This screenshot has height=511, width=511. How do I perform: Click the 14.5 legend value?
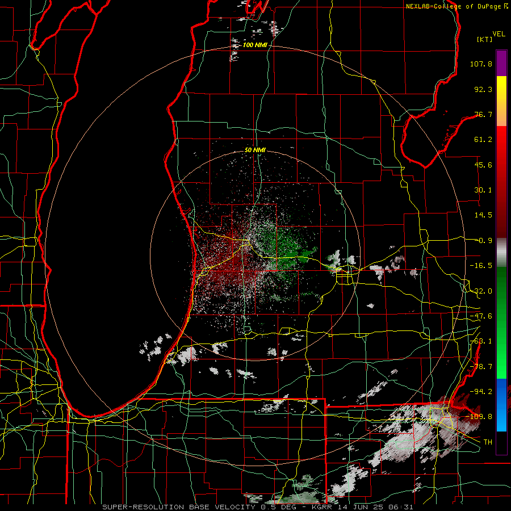(x=483, y=215)
